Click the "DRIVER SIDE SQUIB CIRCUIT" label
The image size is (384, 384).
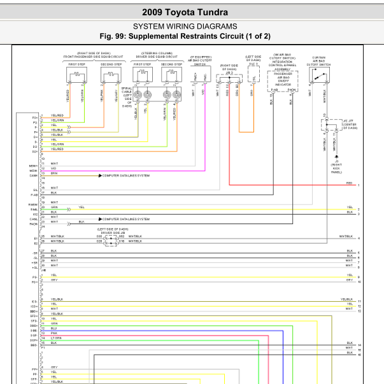coord(157,57)
